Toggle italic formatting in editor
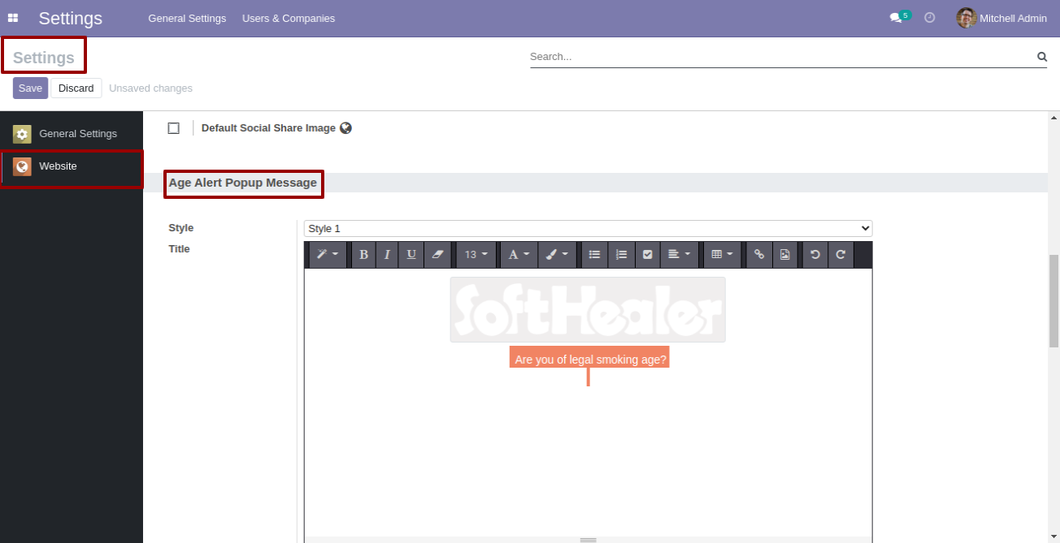Screen dimensions: 1060x543 point(387,255)
